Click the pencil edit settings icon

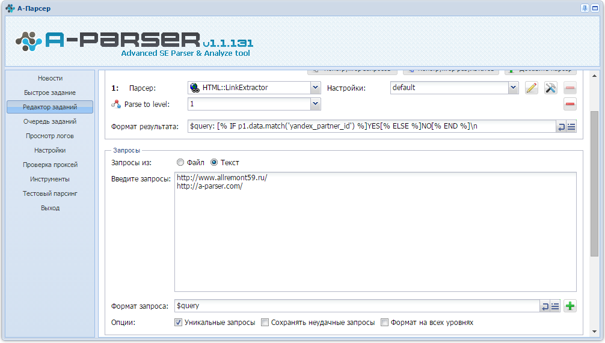531,88
